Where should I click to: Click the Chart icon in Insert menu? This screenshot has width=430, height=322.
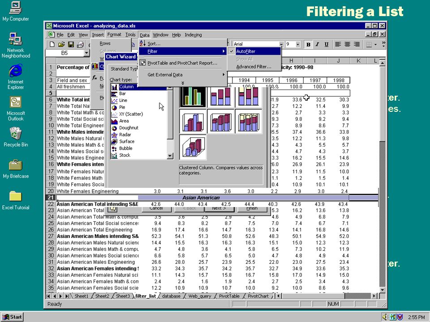pos(95,66)
